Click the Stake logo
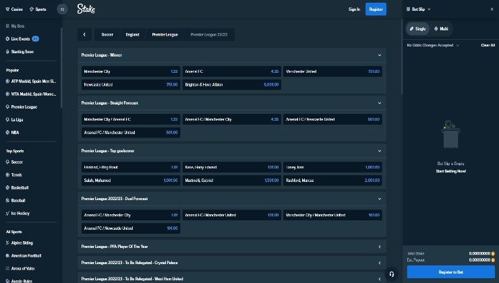Viewport: 499px width, 283px height. [x=86, y=9]
